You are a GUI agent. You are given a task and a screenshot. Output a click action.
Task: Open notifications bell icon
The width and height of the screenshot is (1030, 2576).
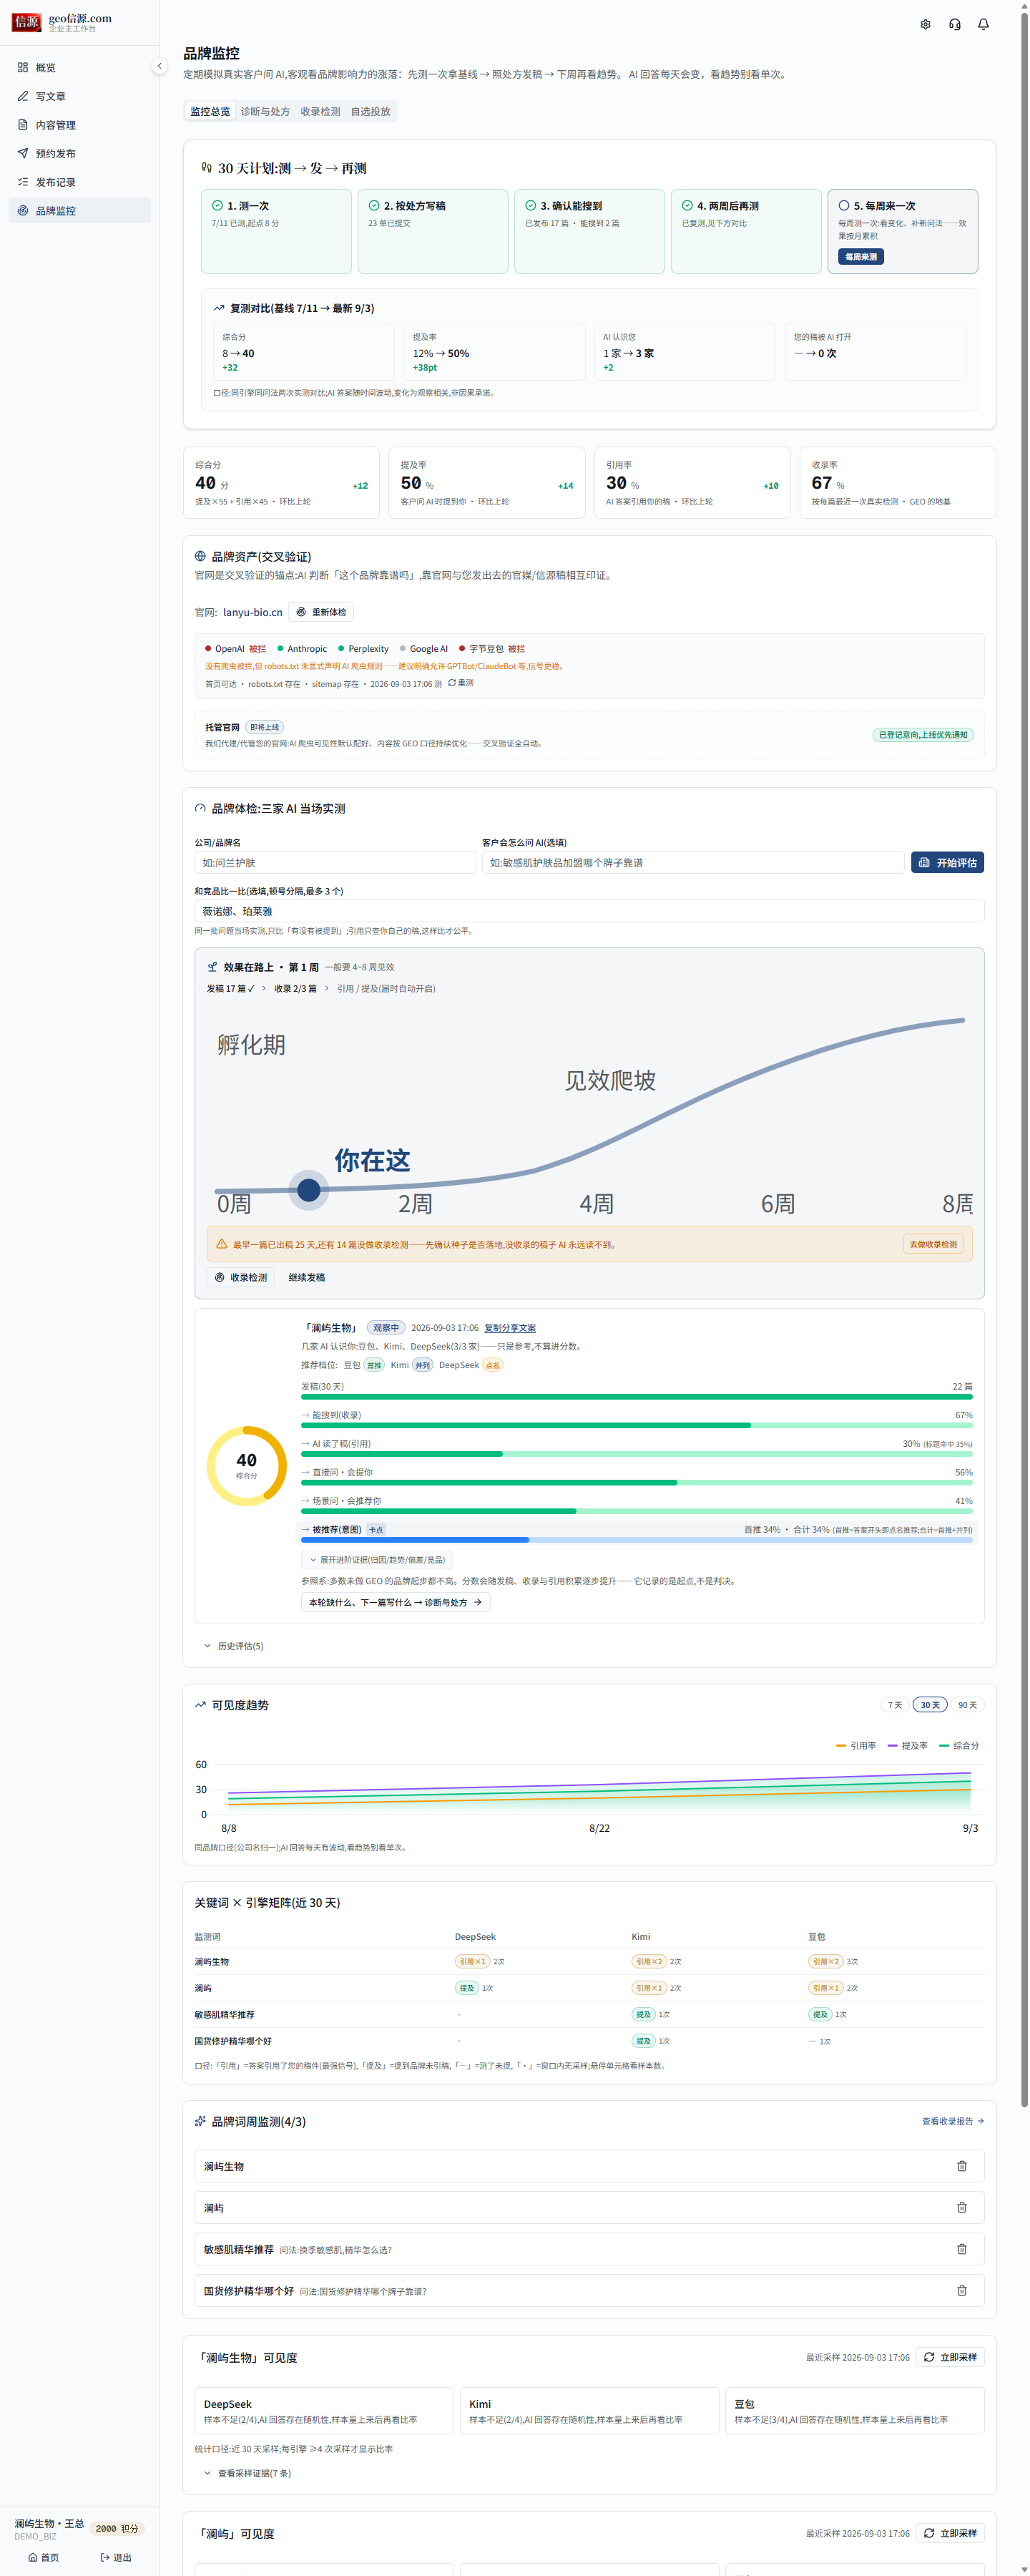(x=983, y=24)
